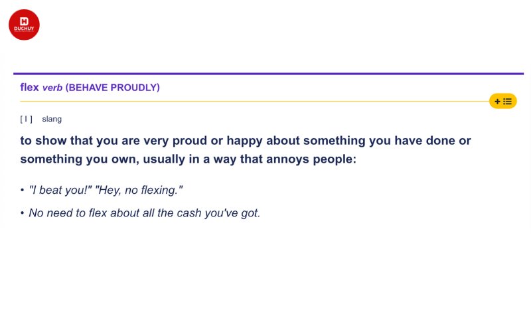This screenshot has width=531, height=332.
Task: Click the list icon in the yellow button
Action: coord(507,102)
